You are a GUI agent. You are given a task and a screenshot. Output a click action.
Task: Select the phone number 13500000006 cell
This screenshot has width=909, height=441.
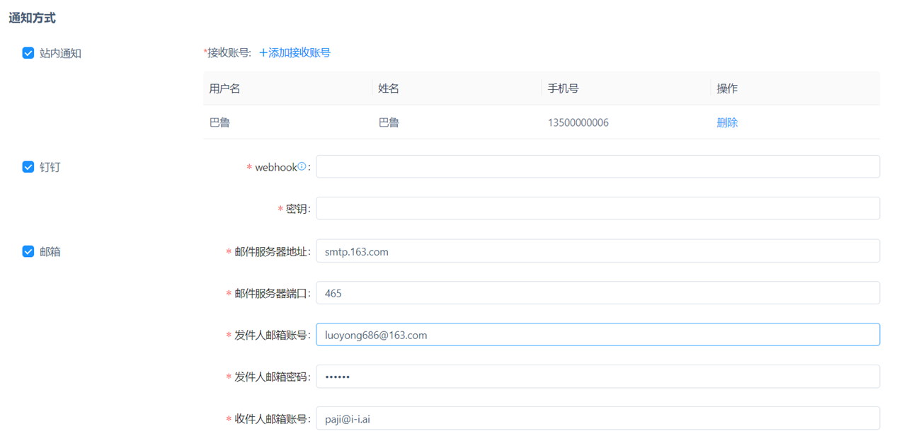[x=578, y=122]
